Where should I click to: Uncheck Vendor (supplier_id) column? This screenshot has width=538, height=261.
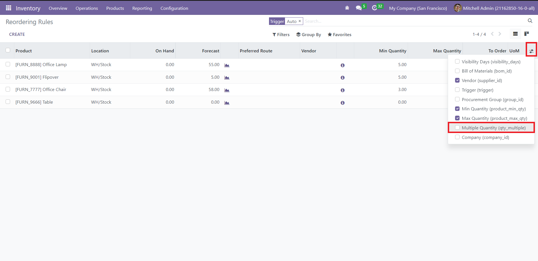pyautogui.click(x=457, y=80)
